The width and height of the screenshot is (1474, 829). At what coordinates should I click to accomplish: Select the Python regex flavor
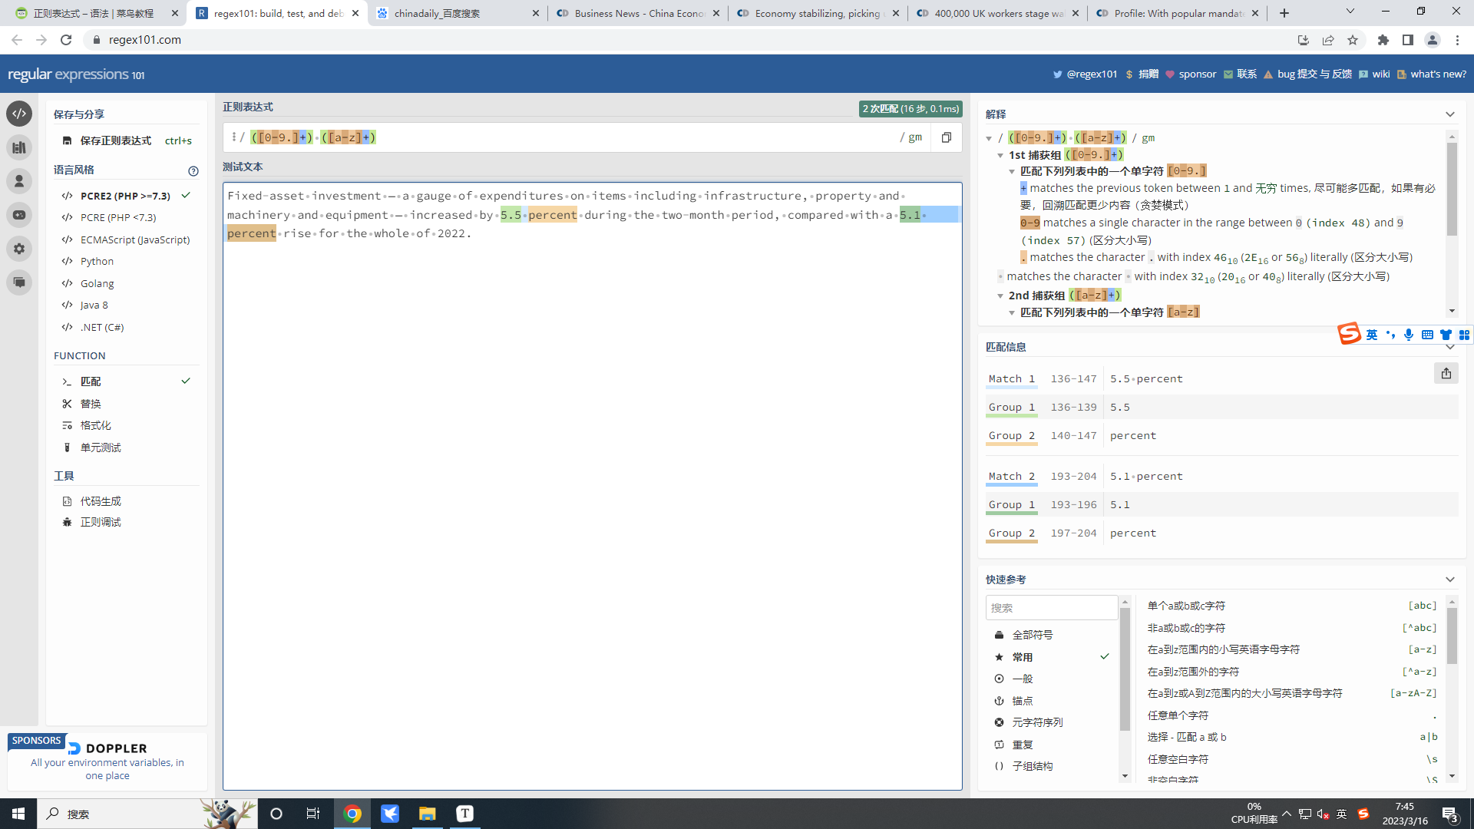pyautogui.click(x=97, y=262)
